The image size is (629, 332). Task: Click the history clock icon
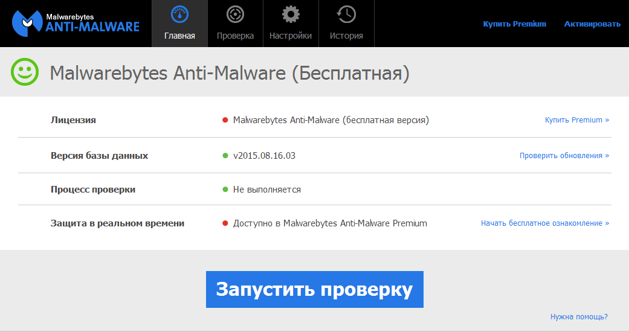click(346, 14)
